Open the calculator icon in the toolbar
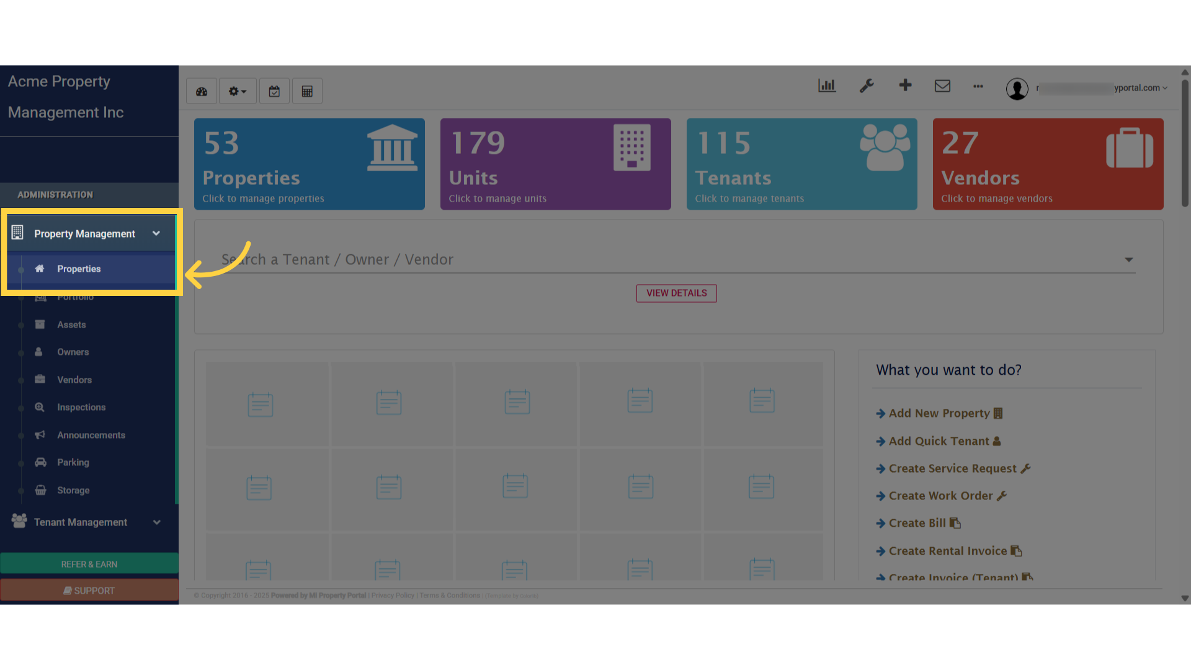The height and width of the screenshot is (670, 1191). click(x=307, y=91)
